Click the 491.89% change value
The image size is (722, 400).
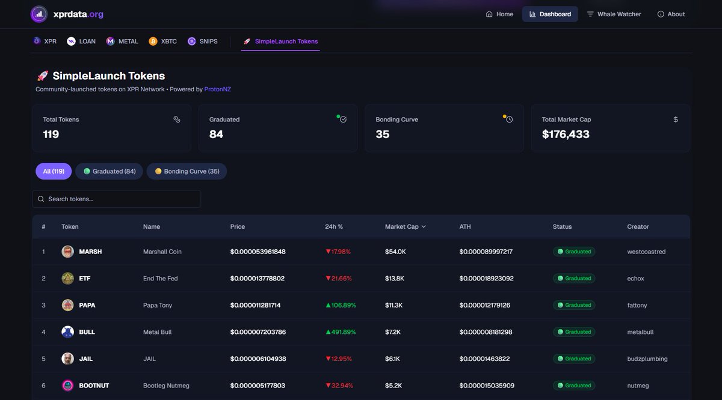[x=341, y=332]
